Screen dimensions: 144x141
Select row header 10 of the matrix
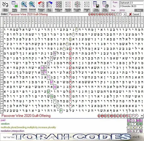2,72
